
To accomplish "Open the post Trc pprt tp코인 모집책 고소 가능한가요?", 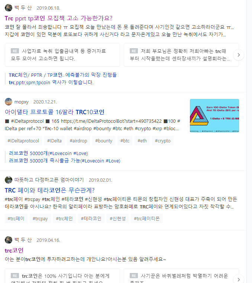I will coord(58,18).
